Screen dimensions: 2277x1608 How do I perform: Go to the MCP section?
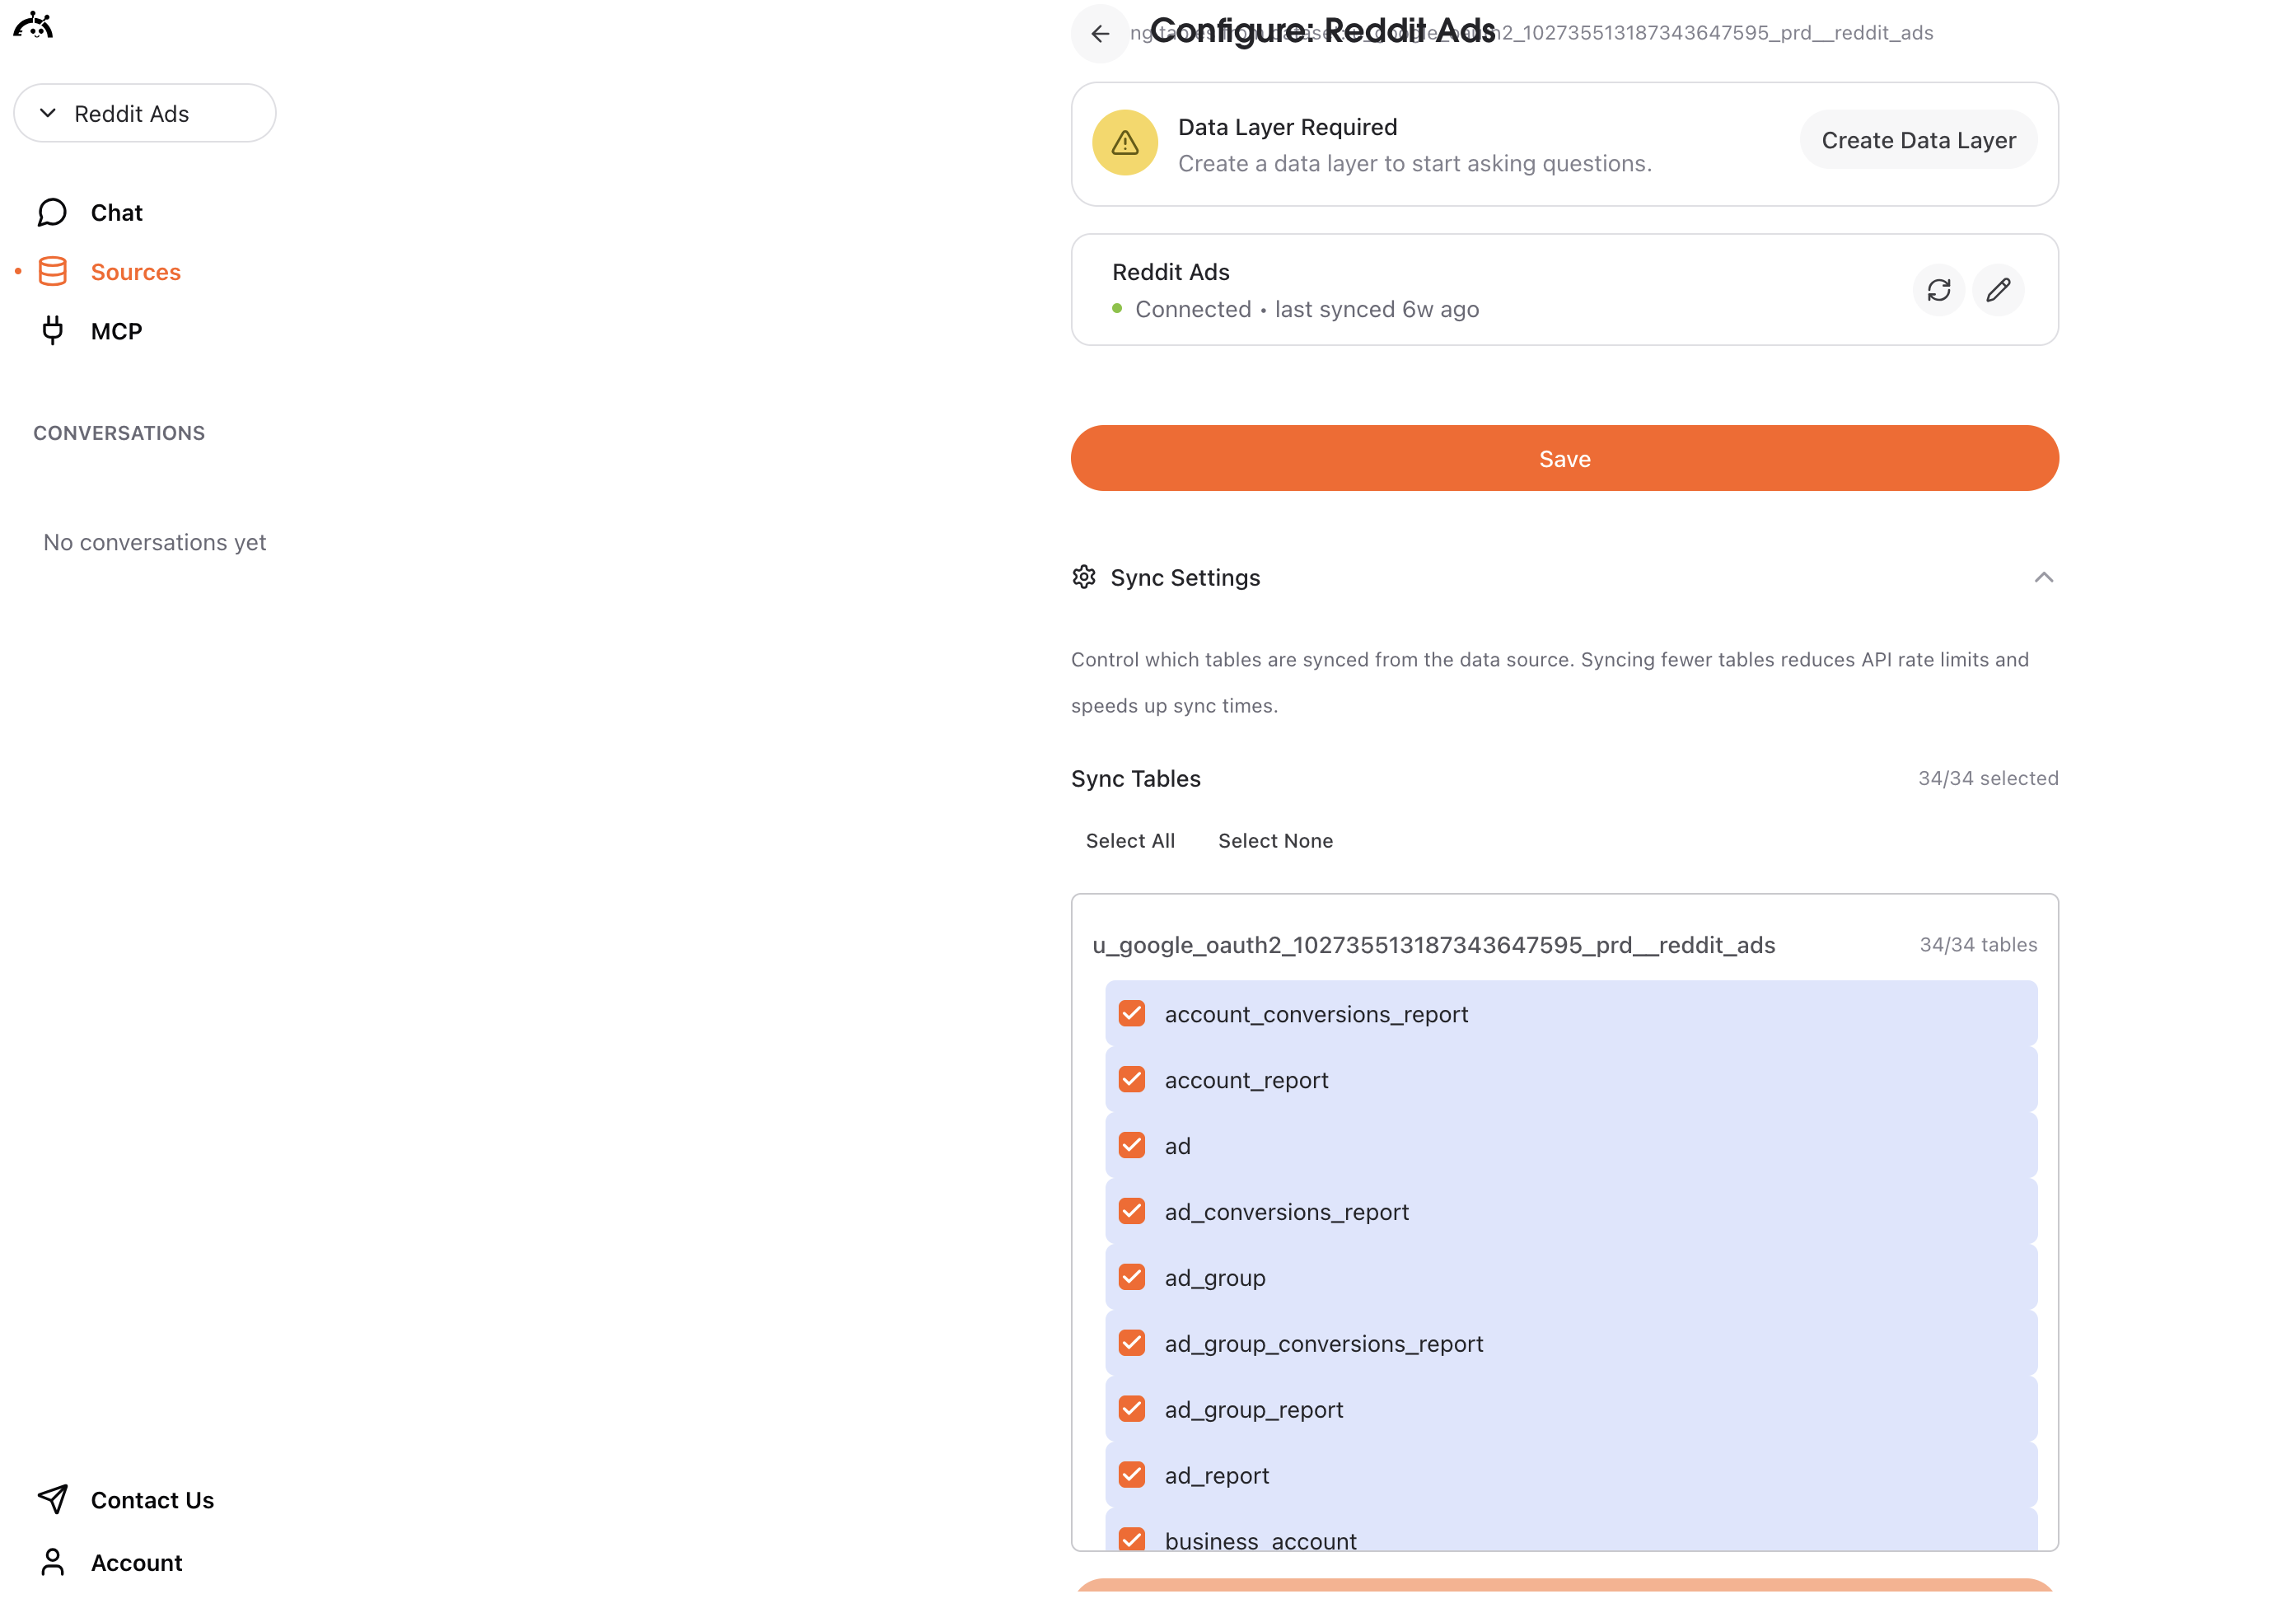[x=116, y=331]
